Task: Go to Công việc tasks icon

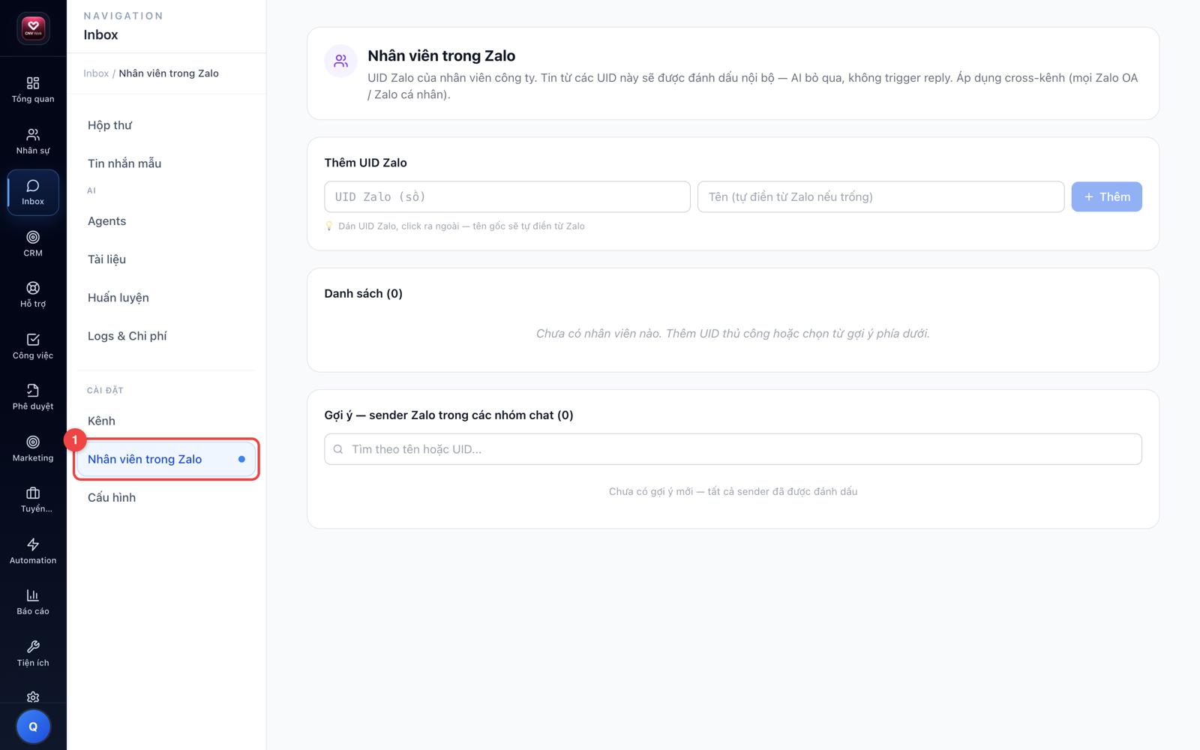Action: (33, 340)
